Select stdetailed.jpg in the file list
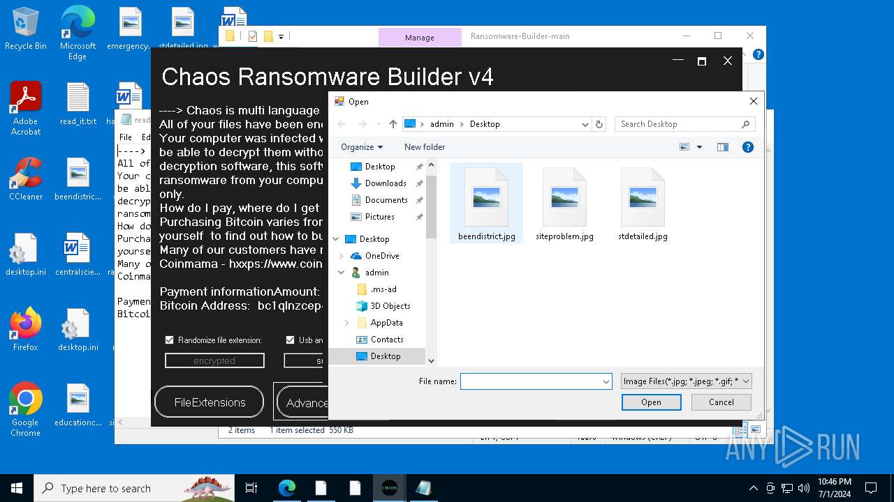The width and height of the screenshot is (894, 502). click(x=643, y=204)
